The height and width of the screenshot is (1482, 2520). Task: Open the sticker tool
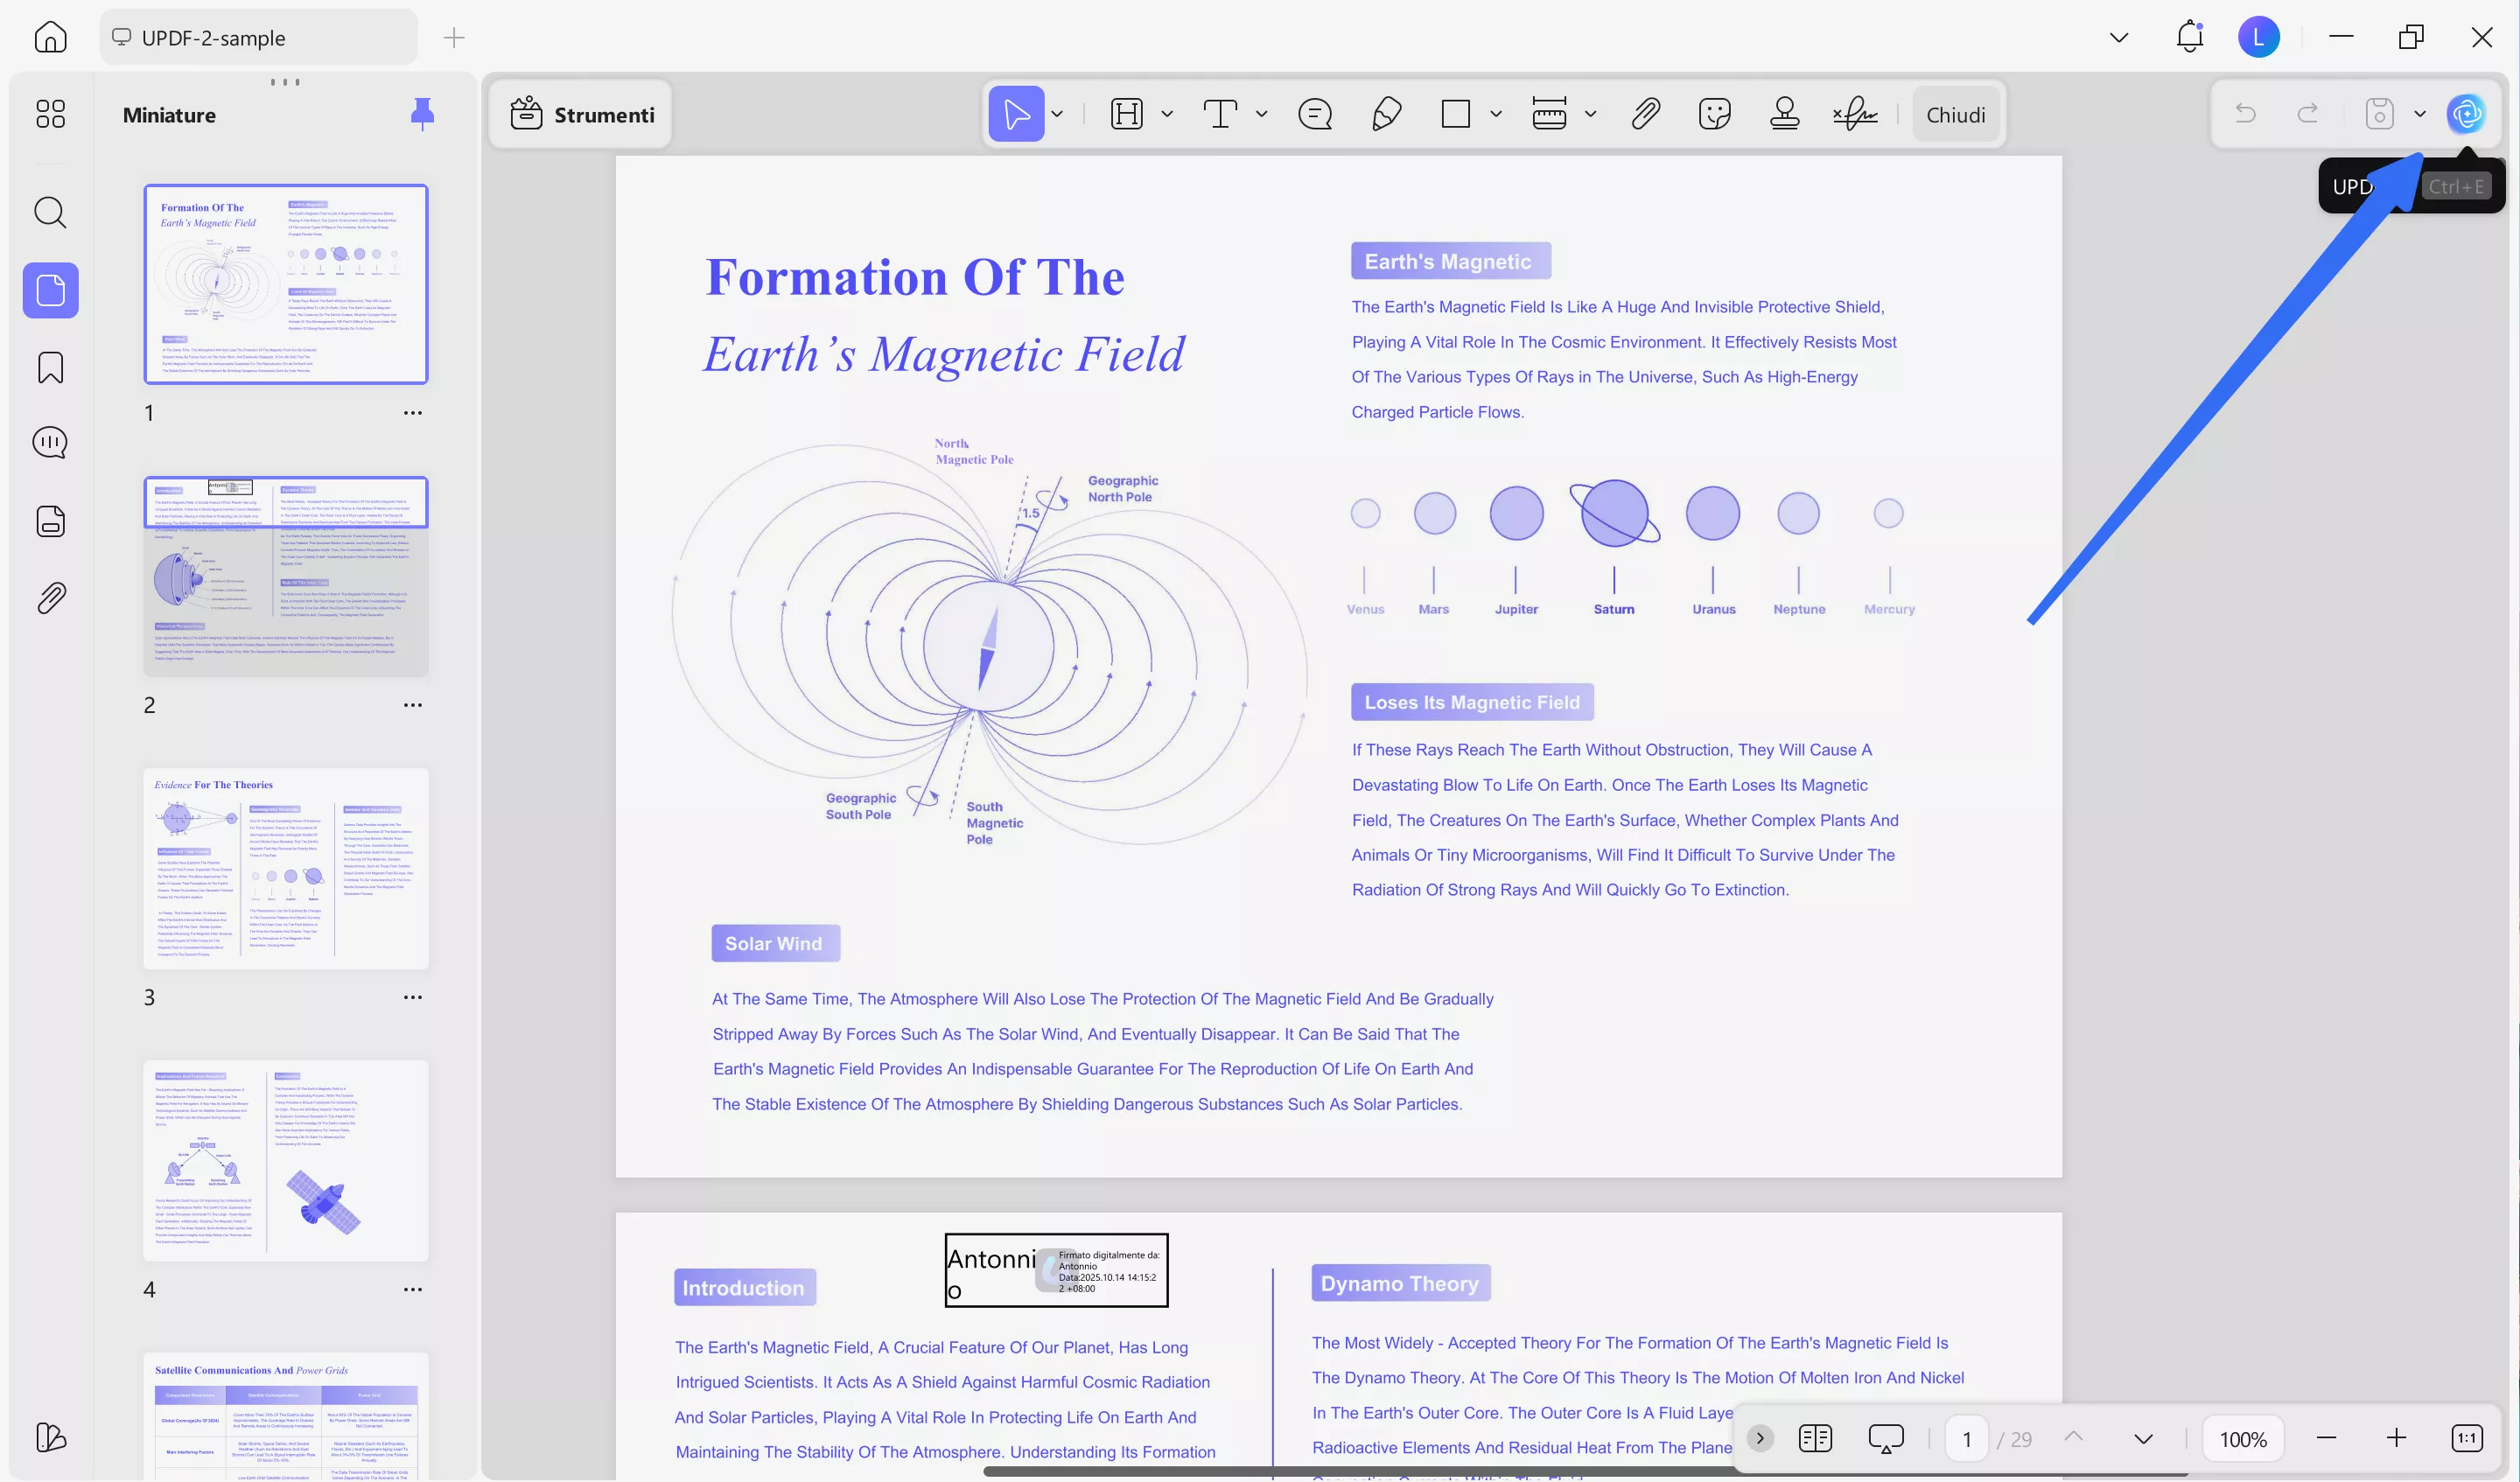tap(1714, 114)
